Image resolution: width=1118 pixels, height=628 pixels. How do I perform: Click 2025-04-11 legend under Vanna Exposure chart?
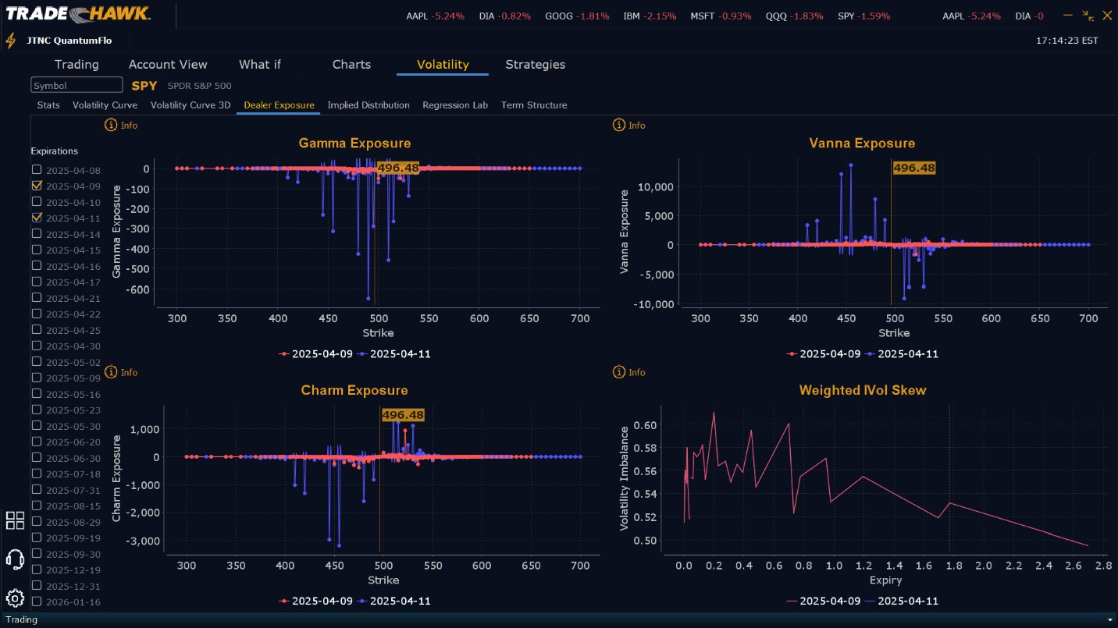click(903, 353)
